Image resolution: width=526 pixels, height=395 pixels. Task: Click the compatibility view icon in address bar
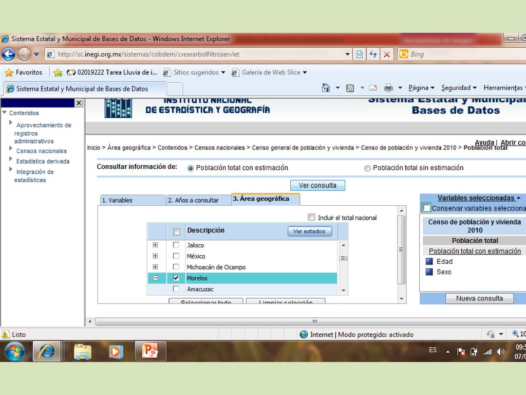[359, 54]
